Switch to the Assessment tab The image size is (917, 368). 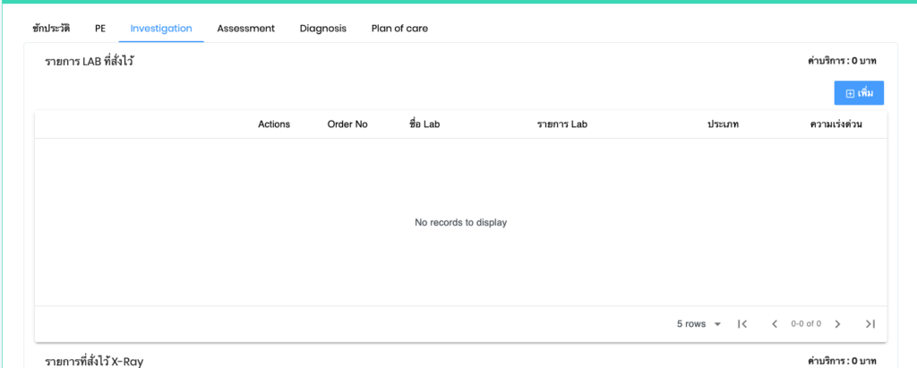click(x=245, y=29)
